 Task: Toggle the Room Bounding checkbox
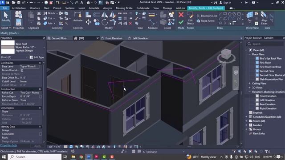click(x=22, y=70)
